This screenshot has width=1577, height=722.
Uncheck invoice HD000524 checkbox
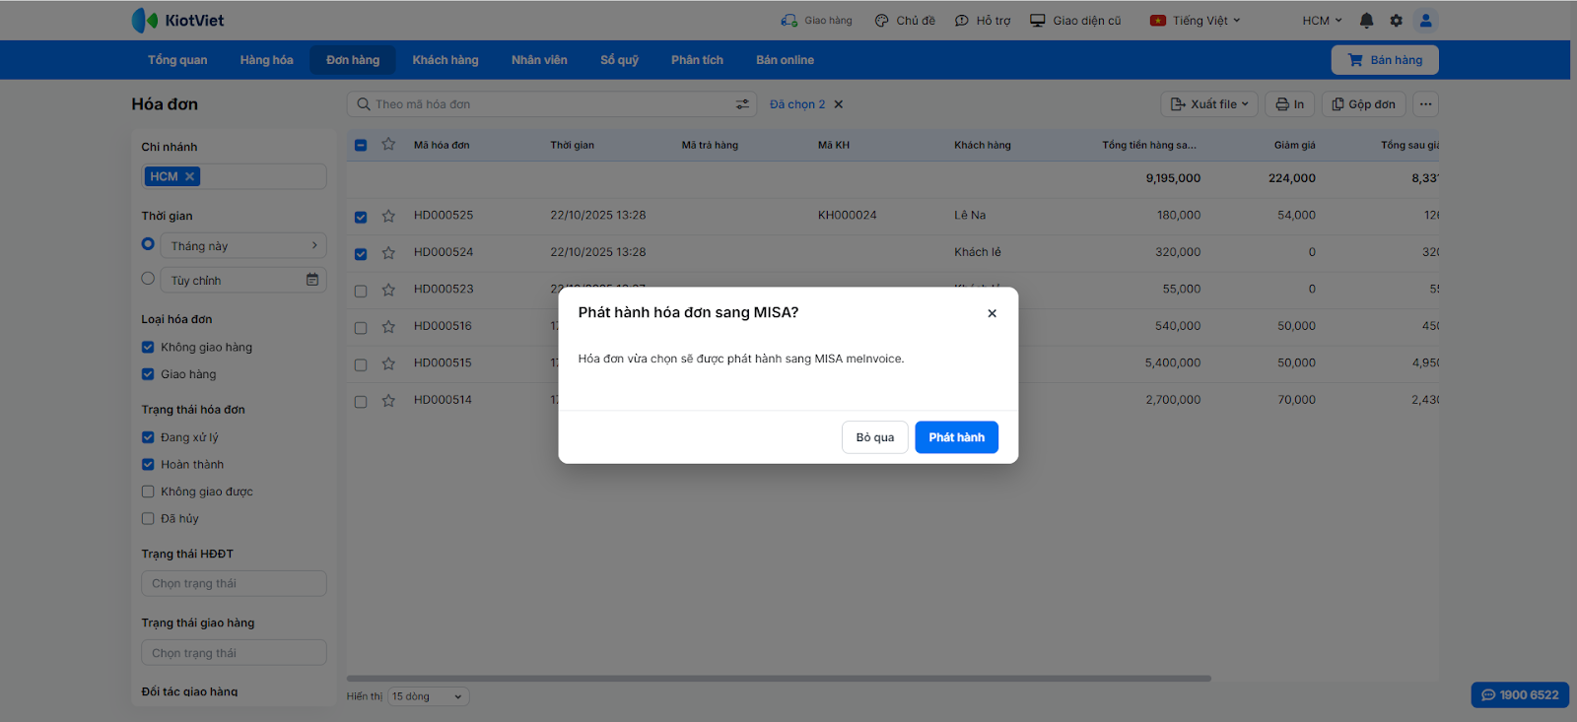361,254
